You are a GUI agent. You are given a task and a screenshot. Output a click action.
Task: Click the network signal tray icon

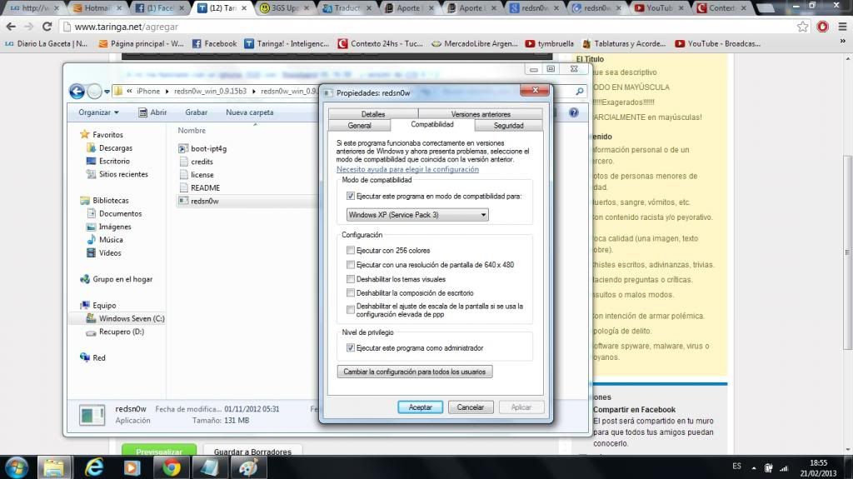pyautogui.click(x=784, y=467)
